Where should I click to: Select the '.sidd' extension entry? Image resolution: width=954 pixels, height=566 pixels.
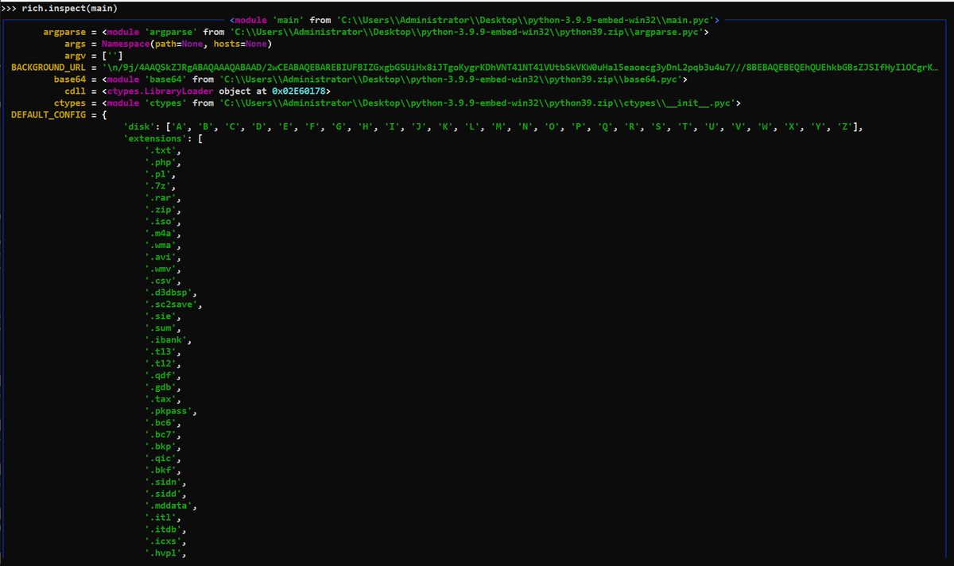click(x=165, y=494)
